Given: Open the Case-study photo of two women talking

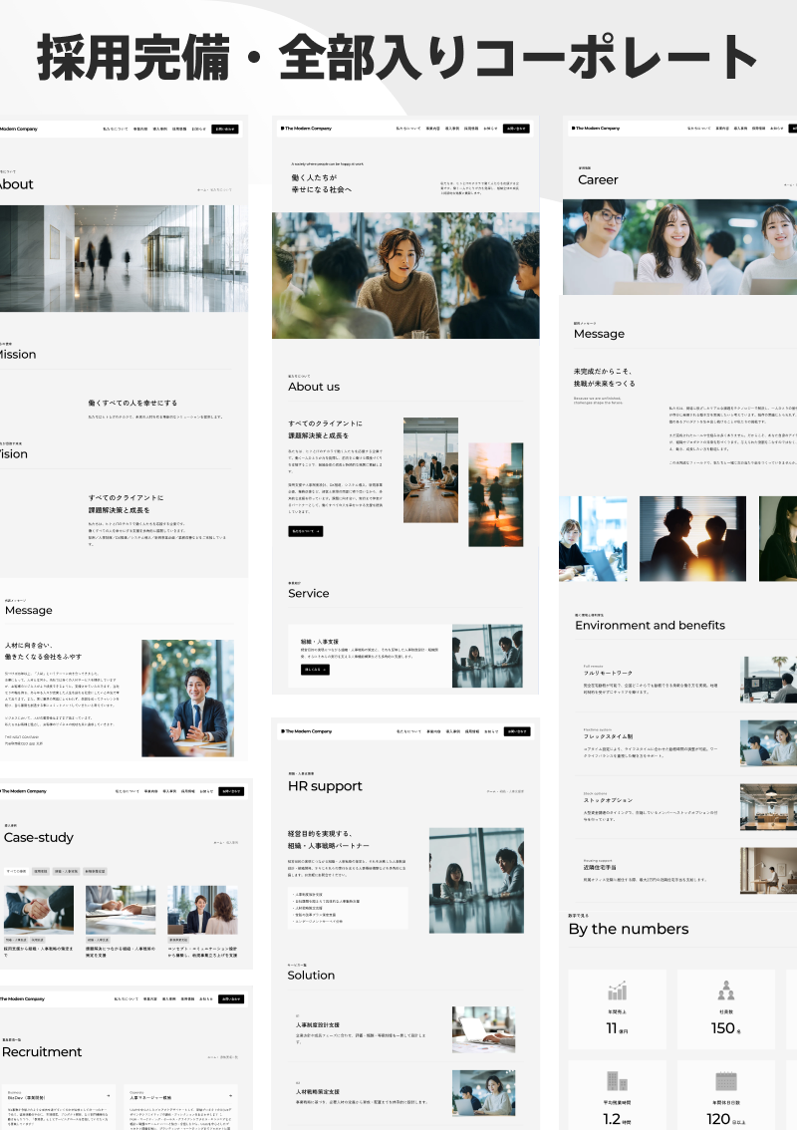Looking at the screenshot, I should tap(202, 909).
